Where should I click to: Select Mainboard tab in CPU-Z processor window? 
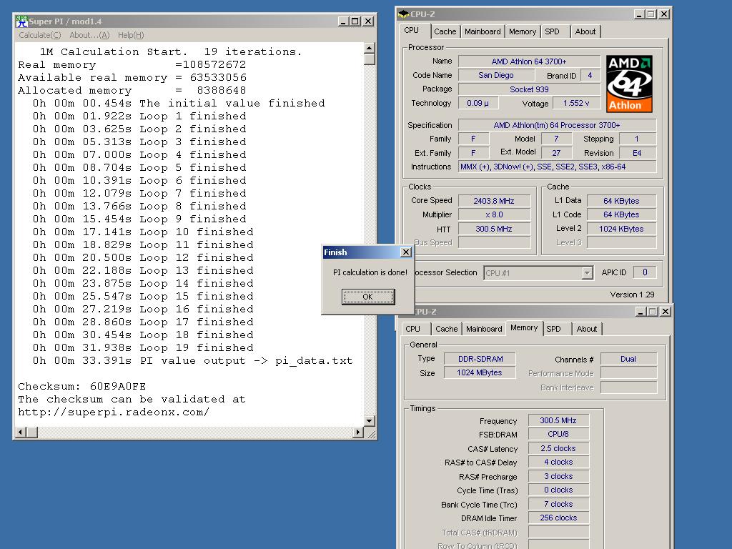coord(483,31)
